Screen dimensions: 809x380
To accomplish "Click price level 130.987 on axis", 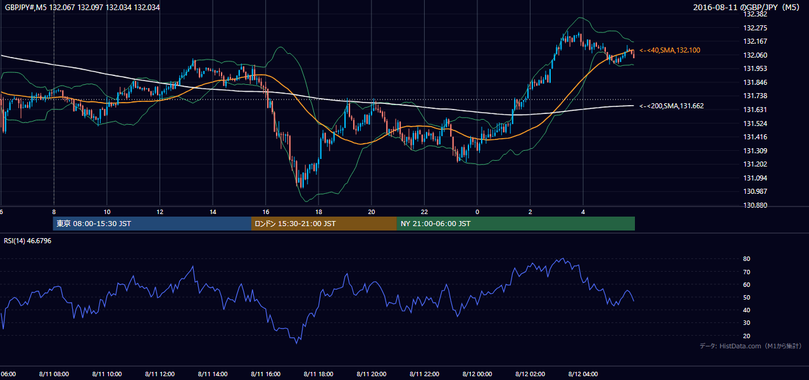I will pyautogui.click(x=756, y=191).
